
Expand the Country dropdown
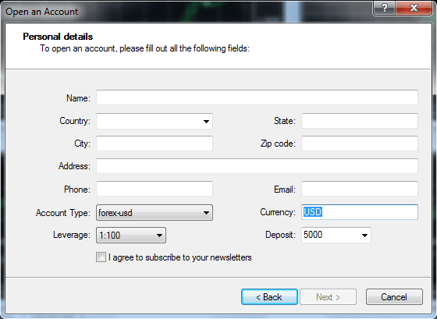point(206,121)
